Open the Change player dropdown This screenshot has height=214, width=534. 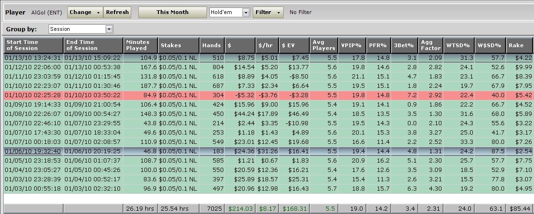(x=85, y=12)
